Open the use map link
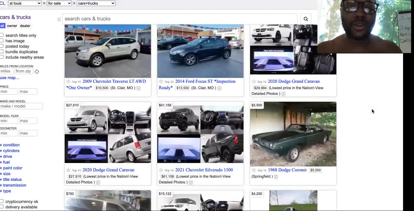Viewport: 414px width, 211px height. [9, 78]
